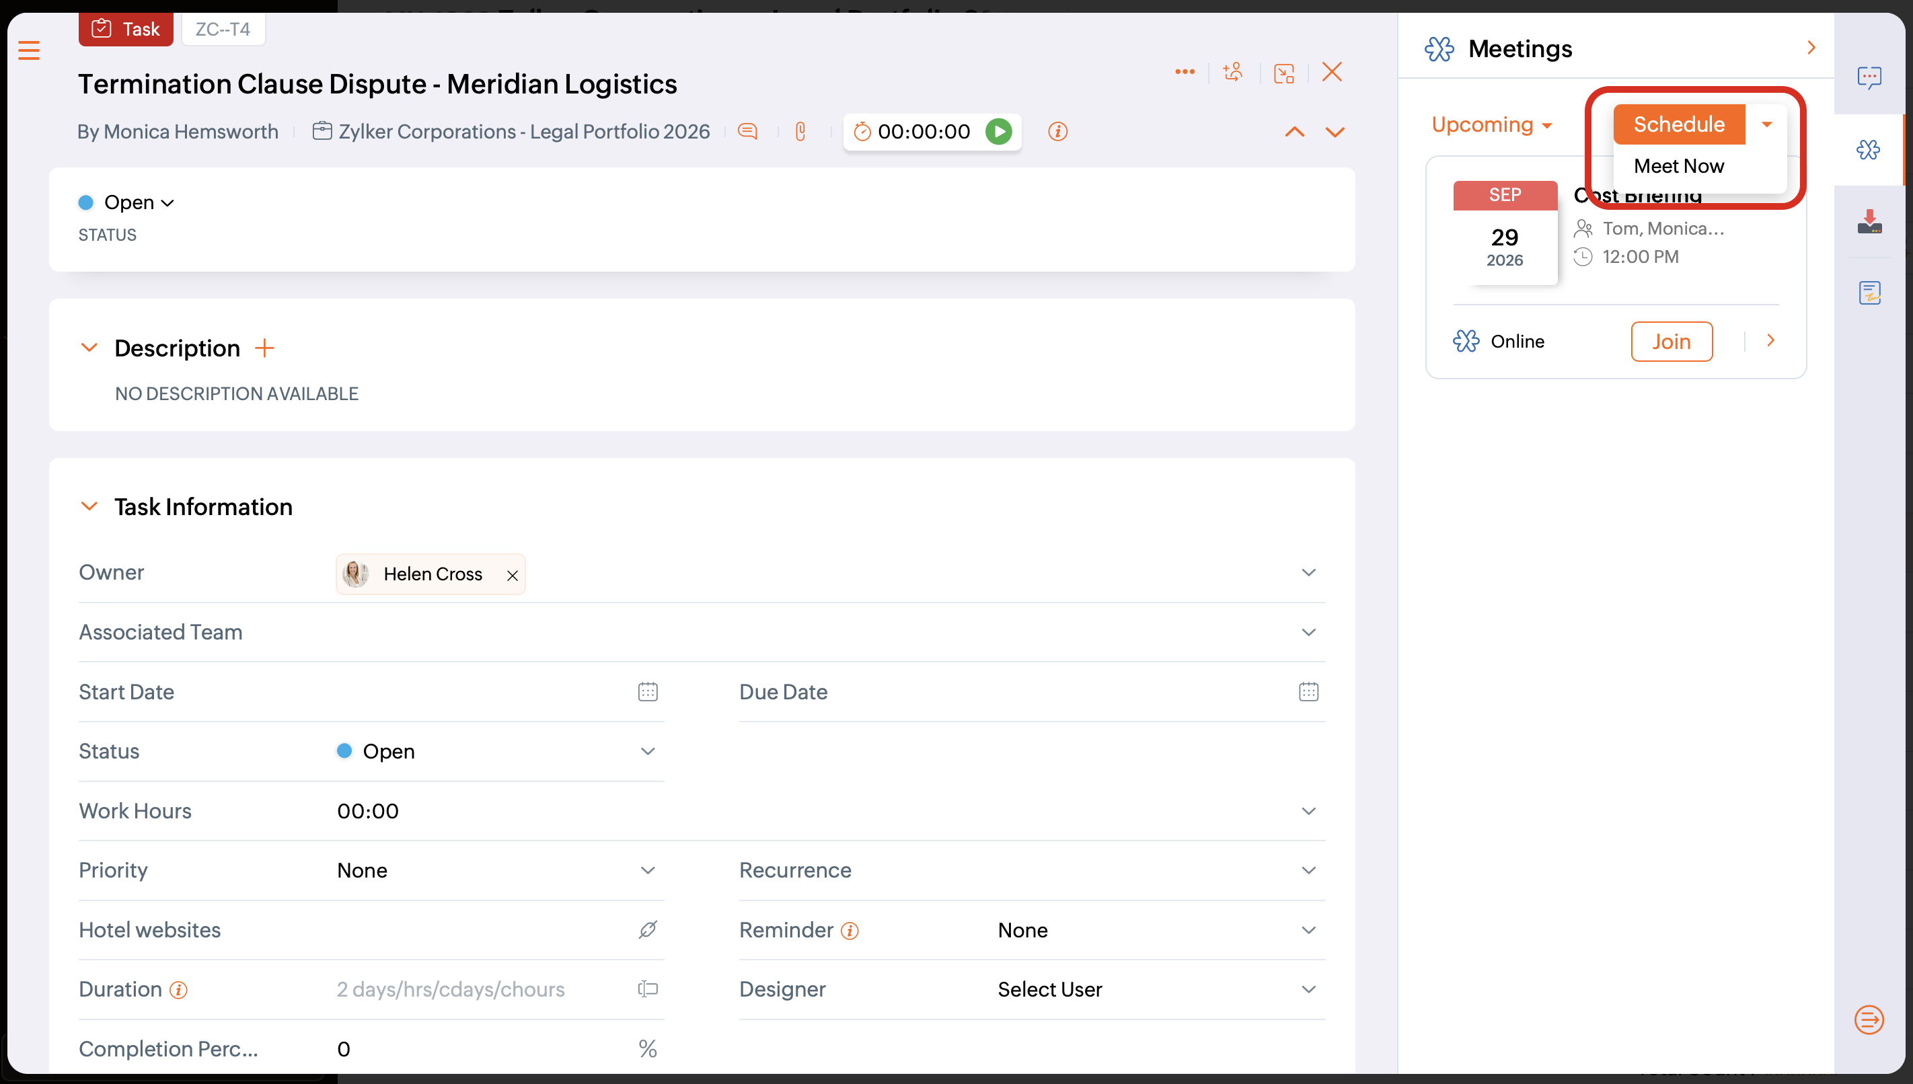Join the Cost Briefing meeting
Image resolution: width=1913 pixels, height=1084 pixels.
[1671, 342]
